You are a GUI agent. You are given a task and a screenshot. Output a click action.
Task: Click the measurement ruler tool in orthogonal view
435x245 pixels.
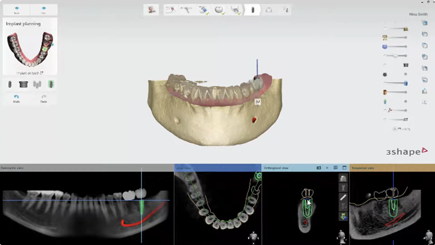click(343, 197)
